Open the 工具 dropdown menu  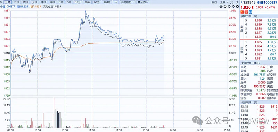(224, 2)
